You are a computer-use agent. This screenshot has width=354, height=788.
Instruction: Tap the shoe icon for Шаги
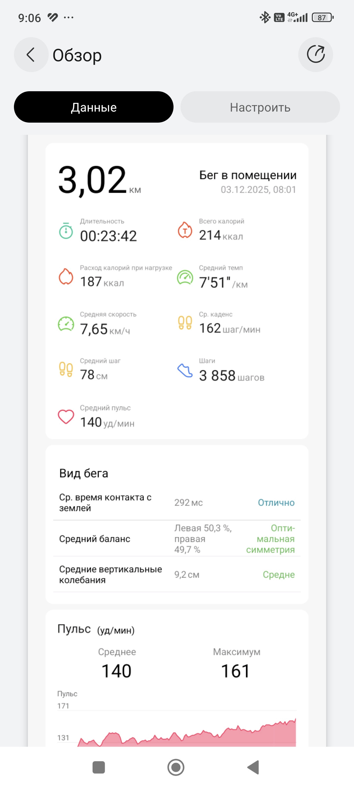pyautogui.click(x=185, y=370)
